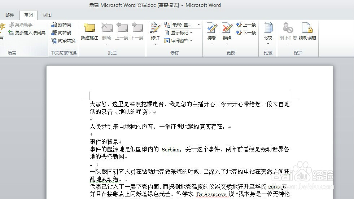
Task: Open the 最终: 显... display combo box
Action: (x=186, y=25)
